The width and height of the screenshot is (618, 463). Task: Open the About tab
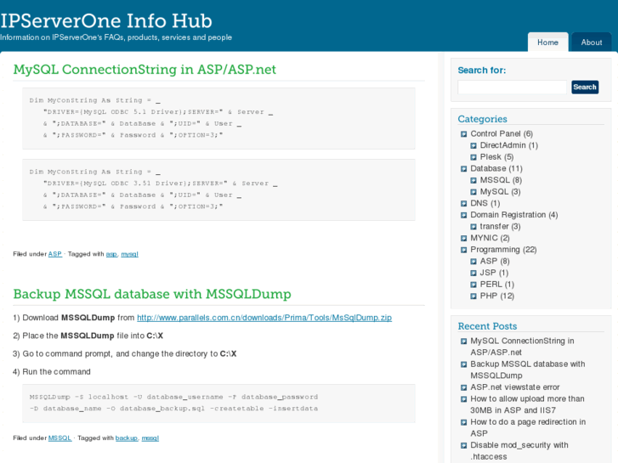click(x=592, y=42)
